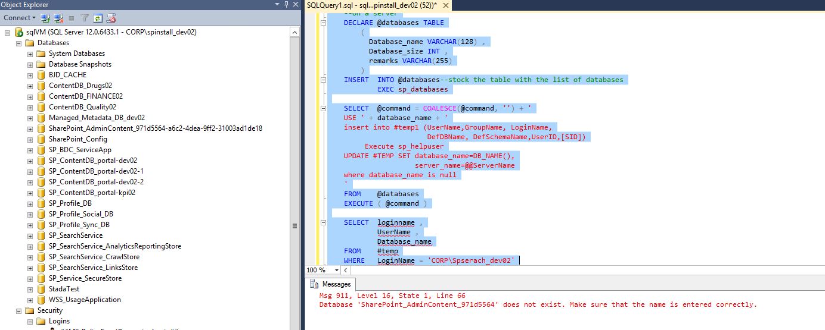The image size is (825, 330).
Task: Click the script icon with red cross
Action: [111, 18]
